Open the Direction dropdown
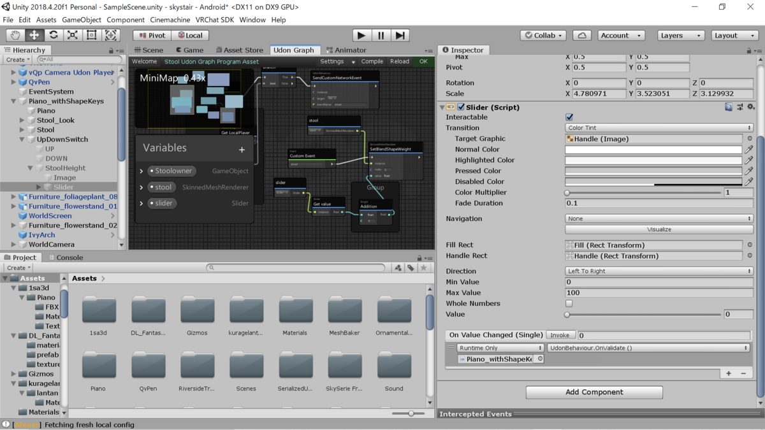The width and height of the screenshot is (765, 430). [659, 271]
